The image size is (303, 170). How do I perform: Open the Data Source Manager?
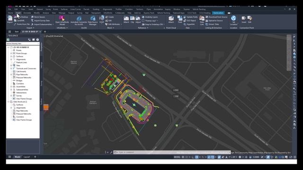pyautogui.click(x=93, y=20)
